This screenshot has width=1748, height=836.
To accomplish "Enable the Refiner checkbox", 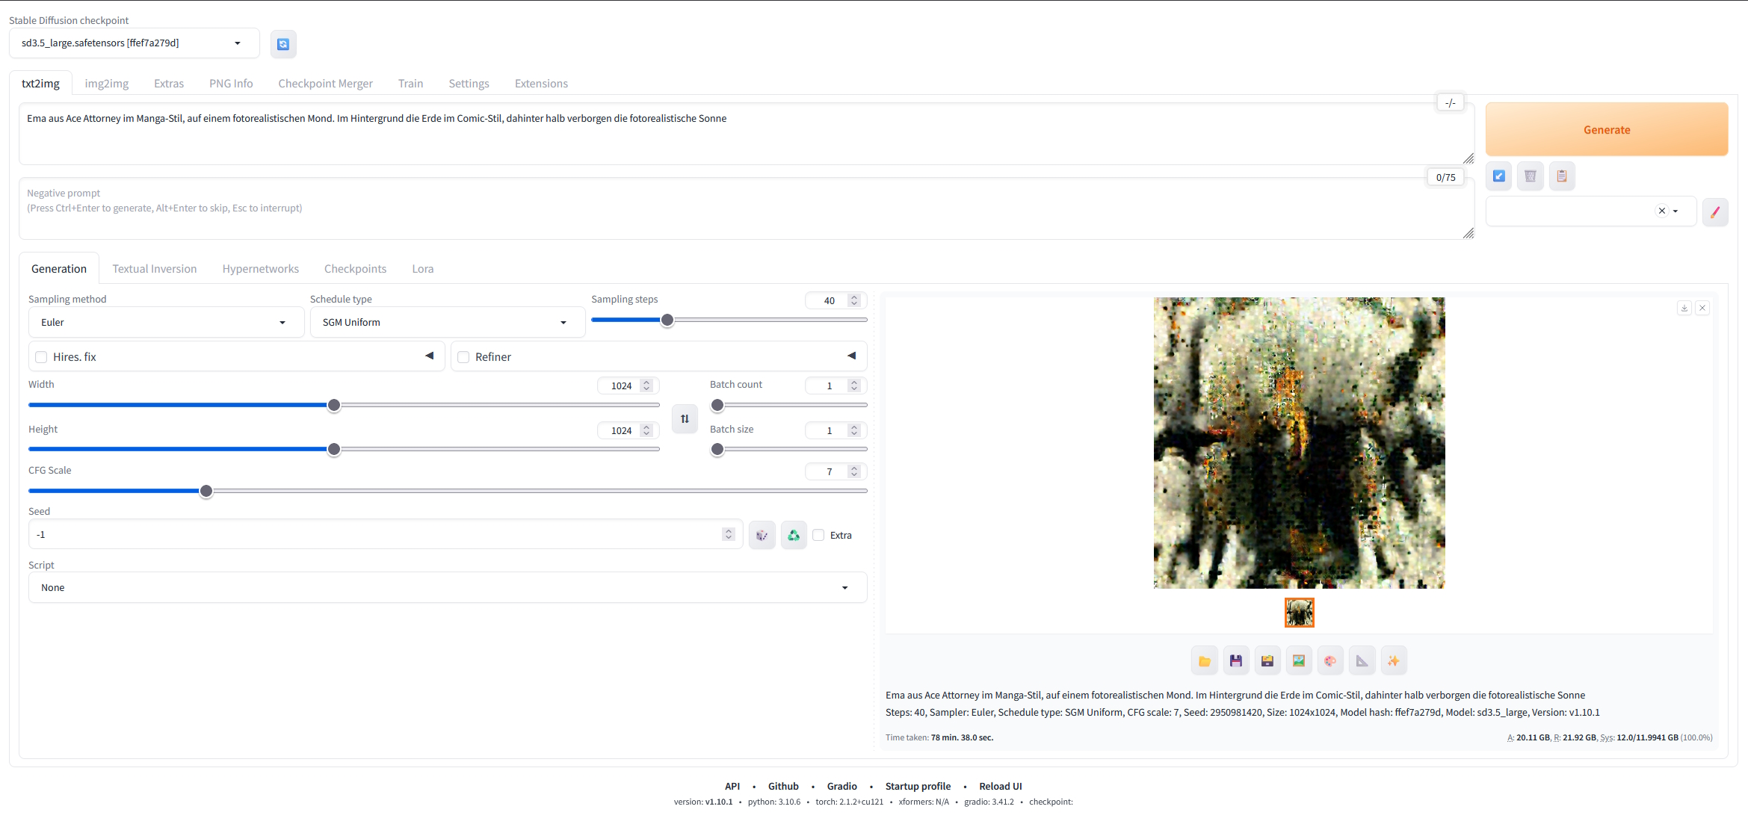I will click(x=463, y=357).
